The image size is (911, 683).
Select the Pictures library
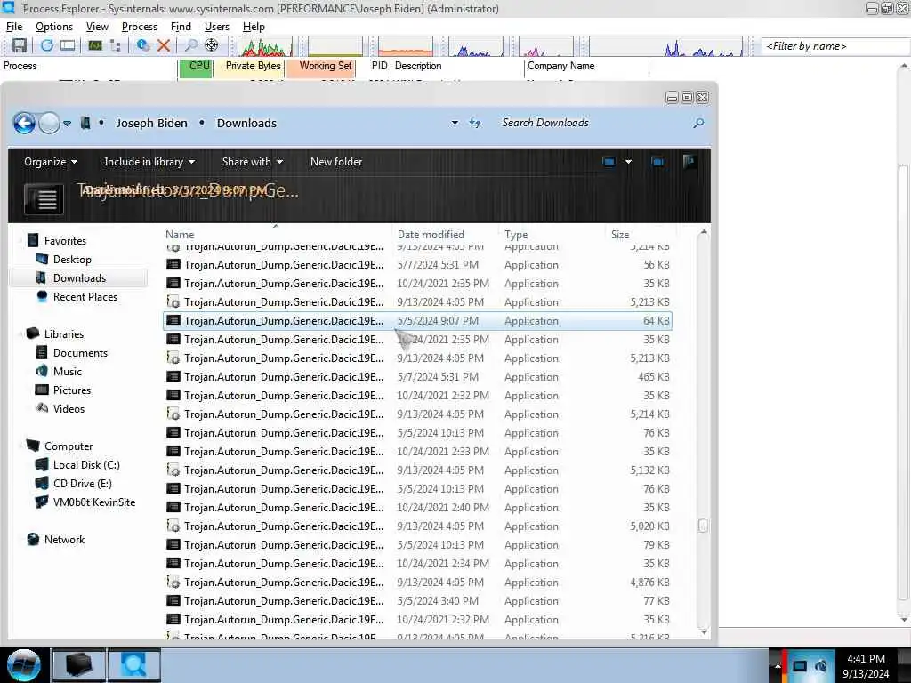(72, 390)
